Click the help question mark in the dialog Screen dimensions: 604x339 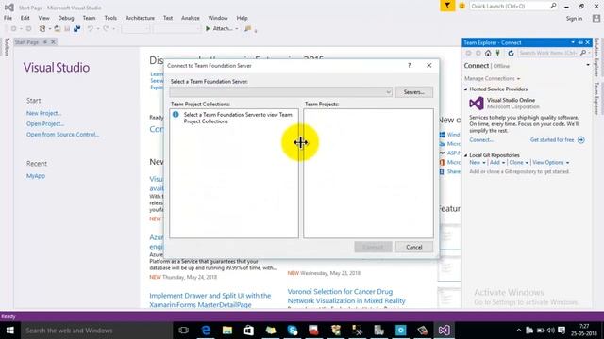[409, 65]
